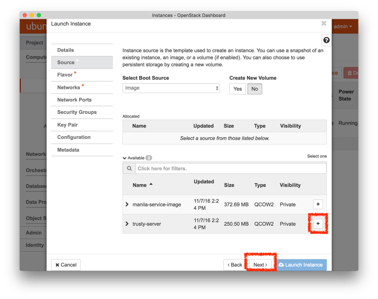The width and height of the screenshot is (378, 299).
Task: Go to the Flavor step
Action: pos(82,75)
